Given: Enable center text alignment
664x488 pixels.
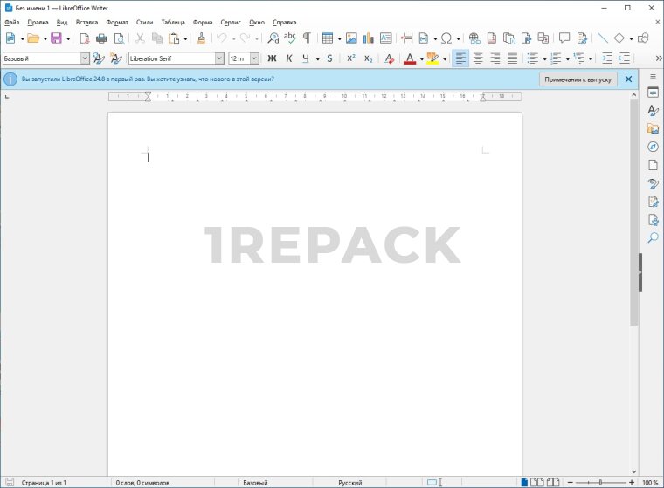Looking at the screenshot, I should click(478, 58).
